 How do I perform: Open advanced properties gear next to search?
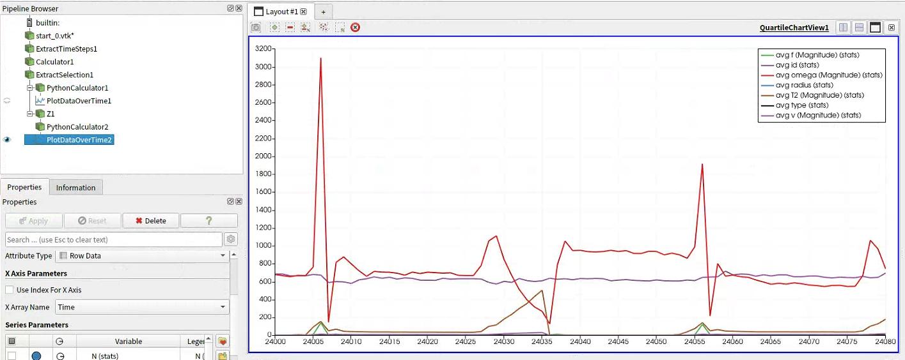click(231, 239)
